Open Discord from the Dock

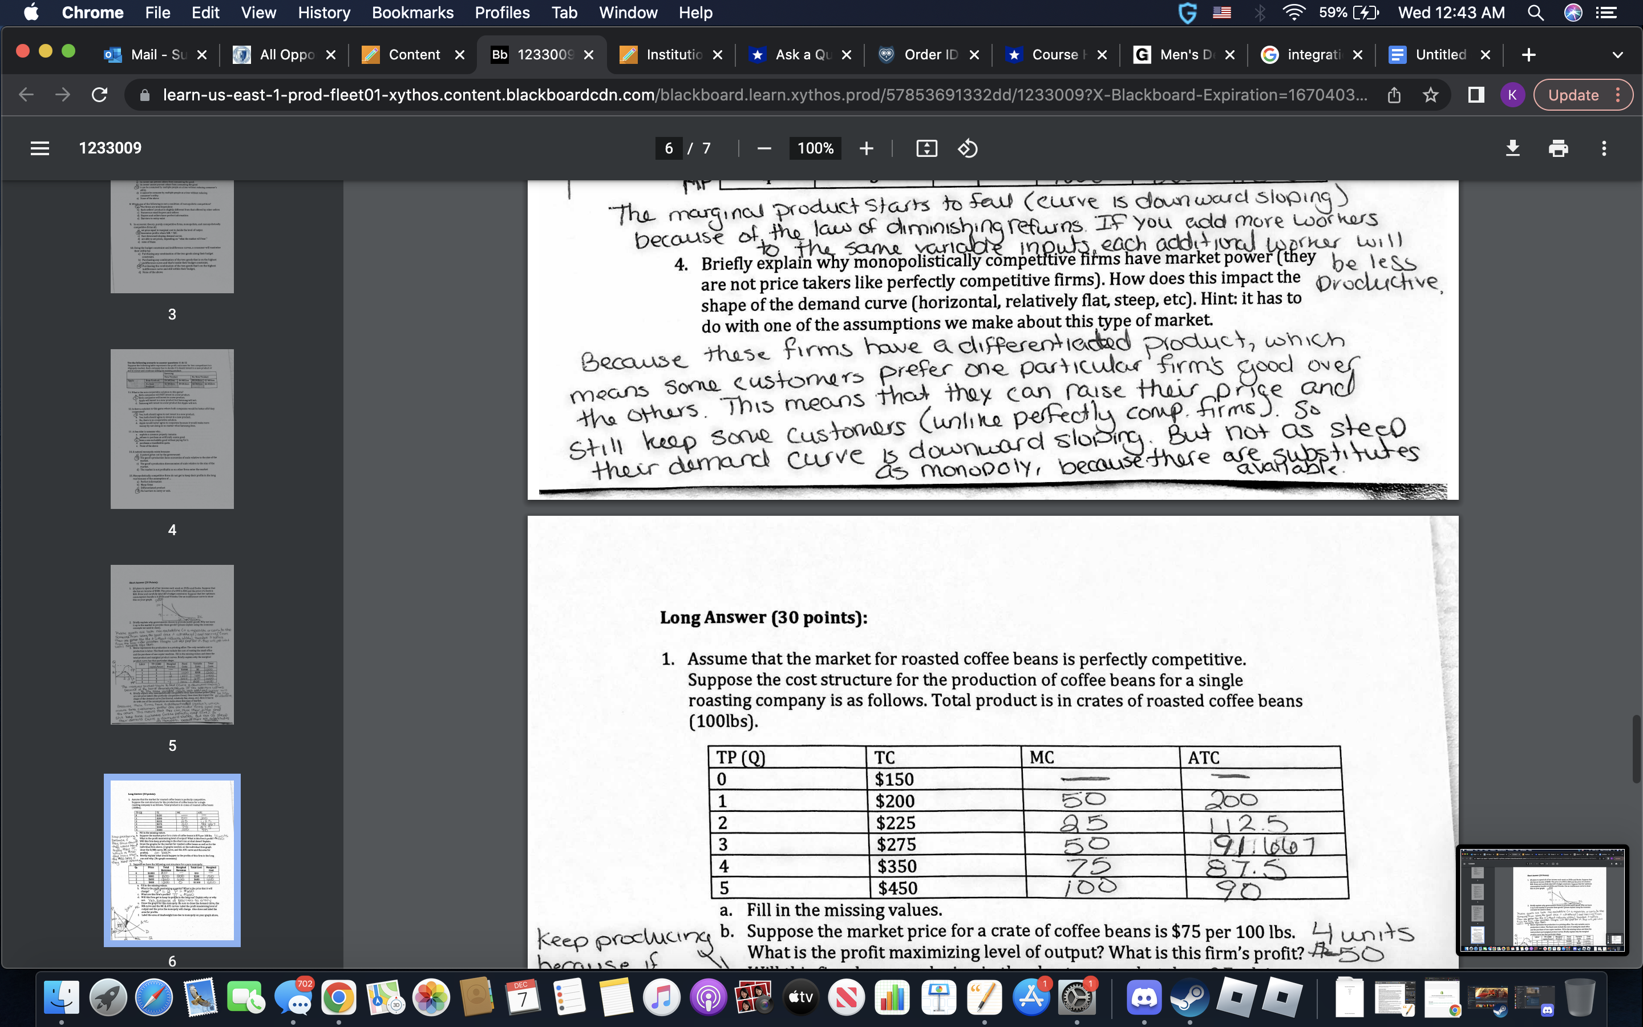[1144, 996]
